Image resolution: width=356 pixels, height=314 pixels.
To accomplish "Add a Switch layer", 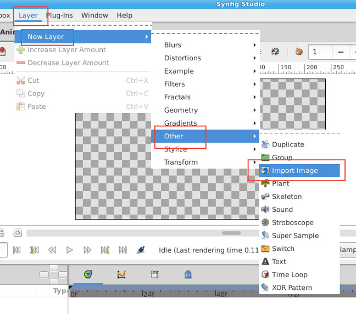I will [x=299, y=249].
